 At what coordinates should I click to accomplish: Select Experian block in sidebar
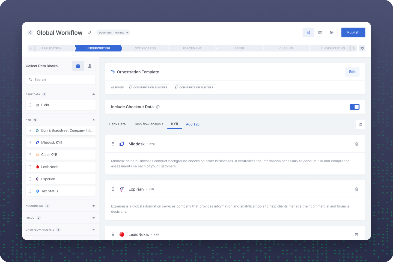[x=61, y=179]
